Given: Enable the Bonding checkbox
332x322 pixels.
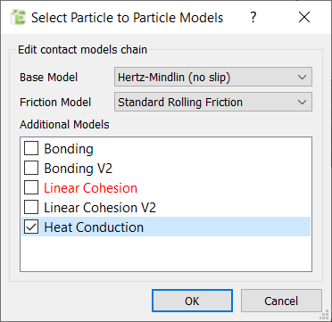Looking at the screenshot, I should click(31, 148).
